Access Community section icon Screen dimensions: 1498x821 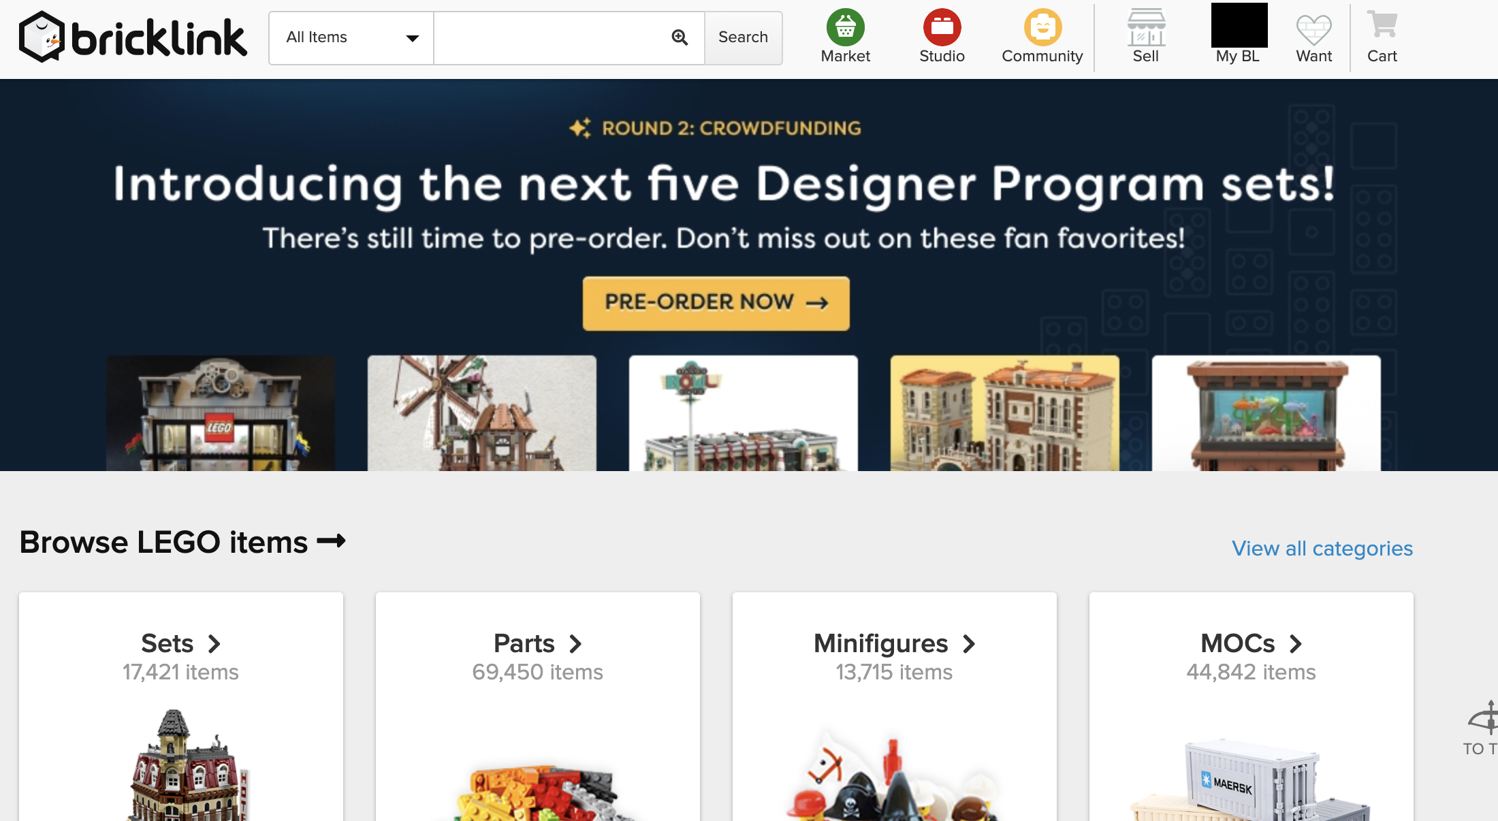[1042, 27]
